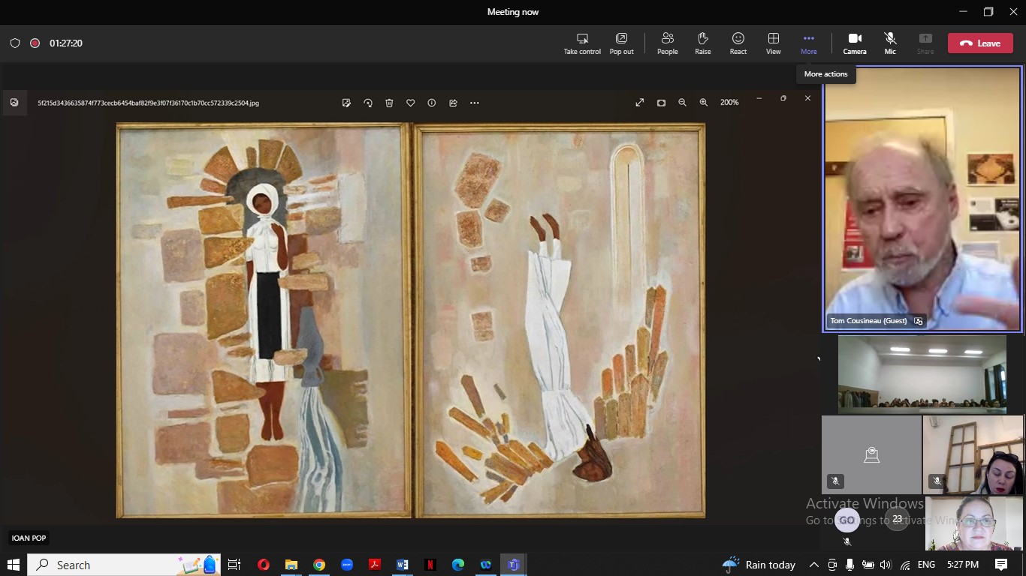Open the See more ellipsis in Photos
The image size is (1026, 576).
pos(475,103)
